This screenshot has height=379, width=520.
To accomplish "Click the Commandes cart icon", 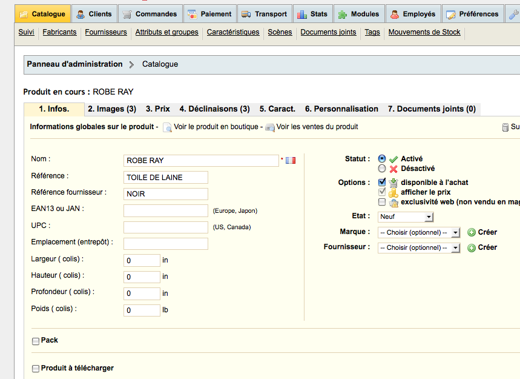I will point(127,15).
